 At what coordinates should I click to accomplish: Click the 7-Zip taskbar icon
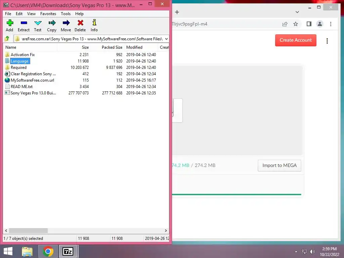click(68, 251)
